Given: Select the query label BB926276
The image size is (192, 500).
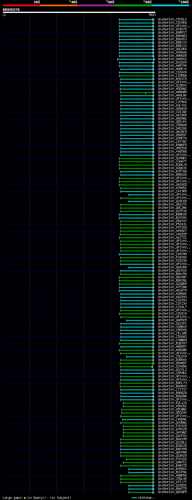Looking at the screenshot, I should (11, 10).
